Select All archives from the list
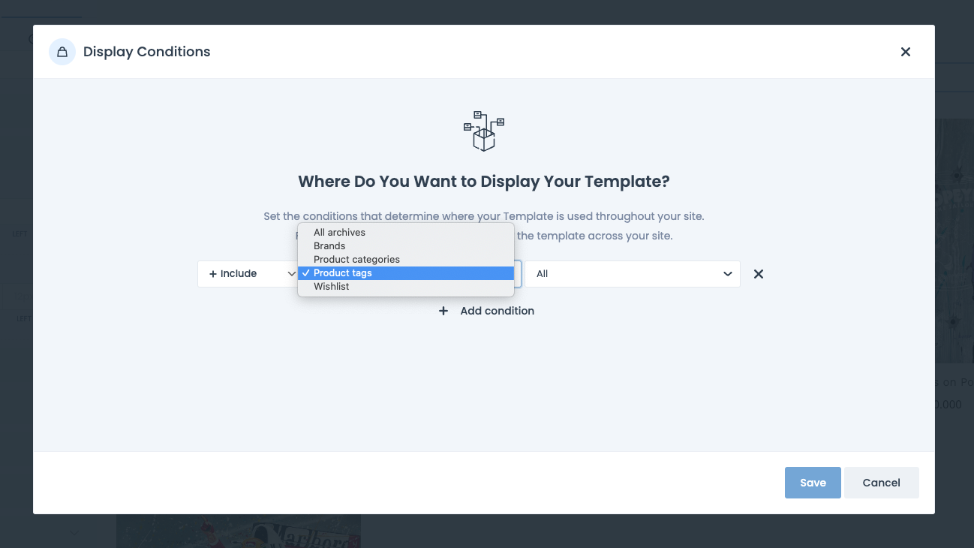This screenshot has width=974, height=548. pos(339,233)
